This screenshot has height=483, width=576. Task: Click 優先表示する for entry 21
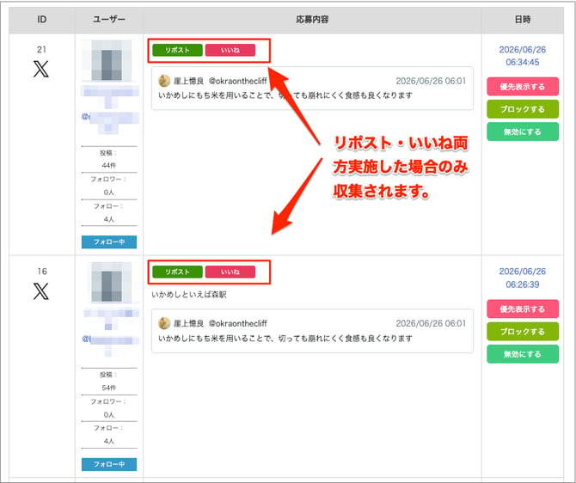[523, 87]
